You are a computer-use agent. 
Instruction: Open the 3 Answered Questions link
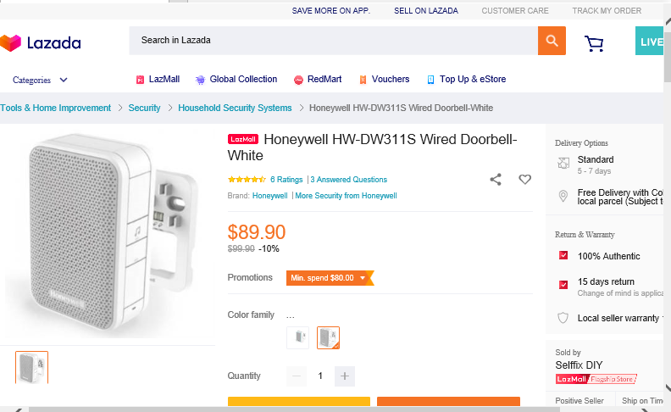(x=349, y=180)
